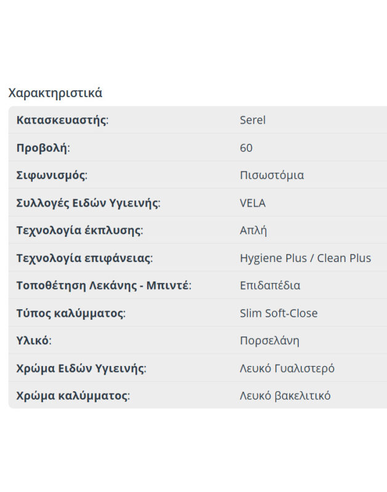
Task: Select the Απλή flushing technology value
Action: [253, 231]
